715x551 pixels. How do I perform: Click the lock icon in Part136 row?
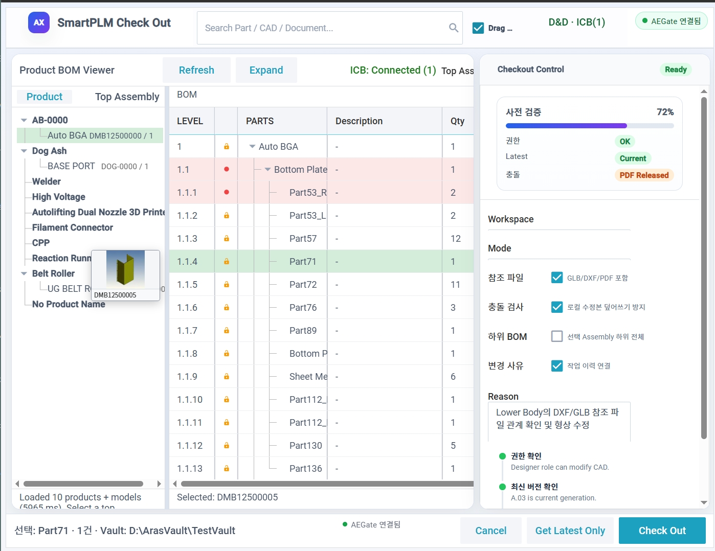(227, 469)
